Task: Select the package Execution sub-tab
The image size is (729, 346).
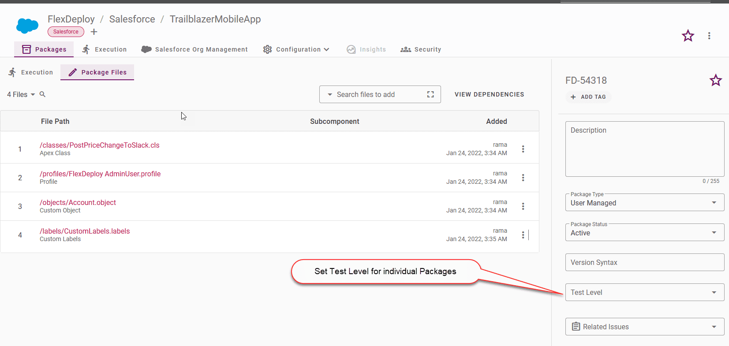Action: coord(30,72)
